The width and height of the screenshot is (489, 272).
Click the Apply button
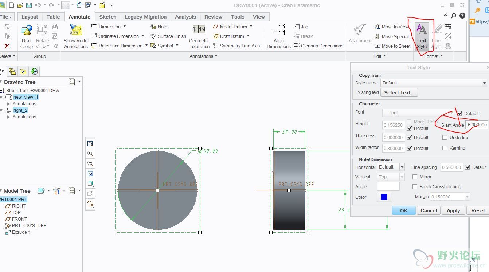(454, 210)
